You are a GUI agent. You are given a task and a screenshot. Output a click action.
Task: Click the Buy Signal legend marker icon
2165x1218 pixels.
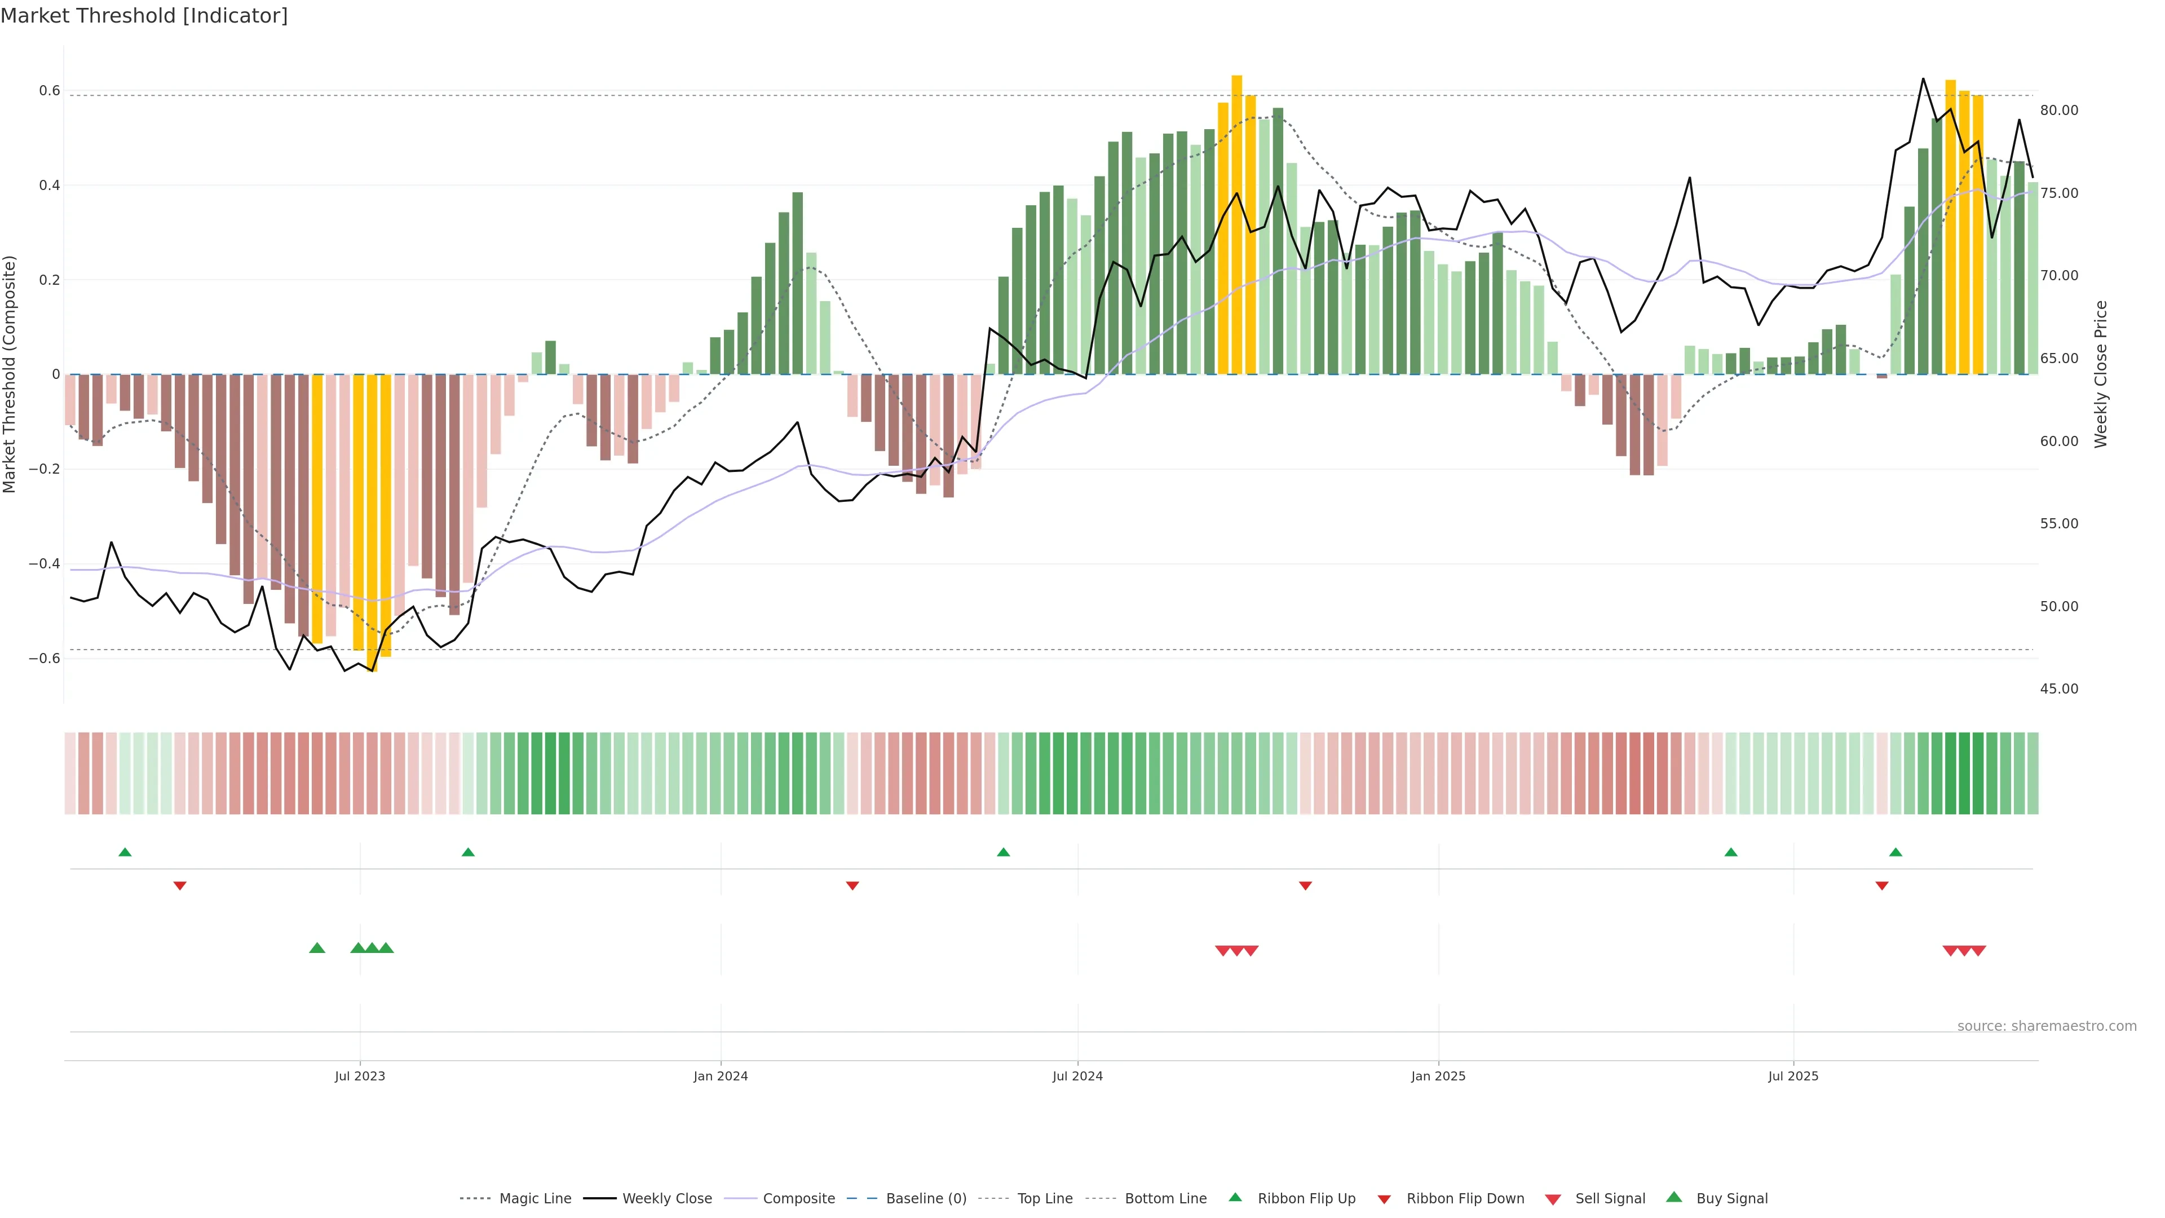(x=1674, y=1197)
